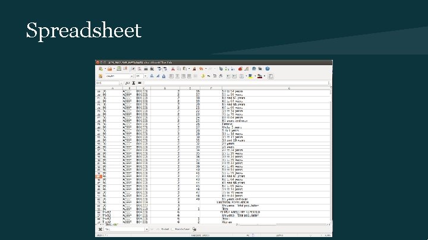The height and width of the screenshot is (240, 428).
Task: Open the Paste options dropdown arrow
Action: [189, 69]
